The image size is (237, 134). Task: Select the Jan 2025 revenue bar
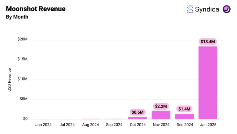[208, 83]
